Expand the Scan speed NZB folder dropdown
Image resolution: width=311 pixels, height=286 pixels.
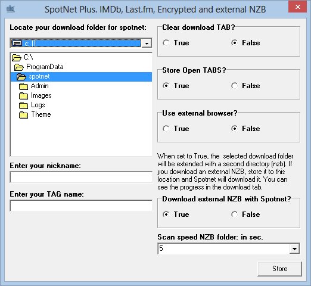click(x=294, y=248)
